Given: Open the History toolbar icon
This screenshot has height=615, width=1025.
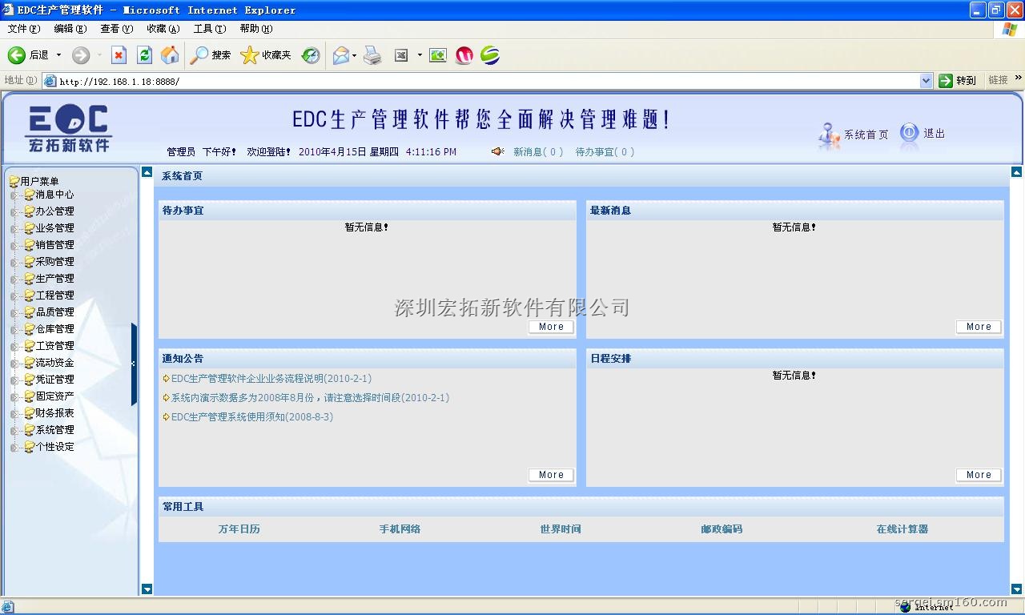Looking at the screenshot, I should pyautogui.click(x=311, y=55).
